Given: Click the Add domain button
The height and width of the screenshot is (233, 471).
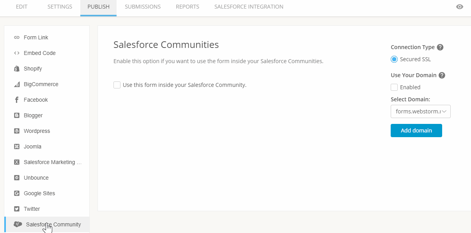Looking at the screenshot, I should pos(416,131).
